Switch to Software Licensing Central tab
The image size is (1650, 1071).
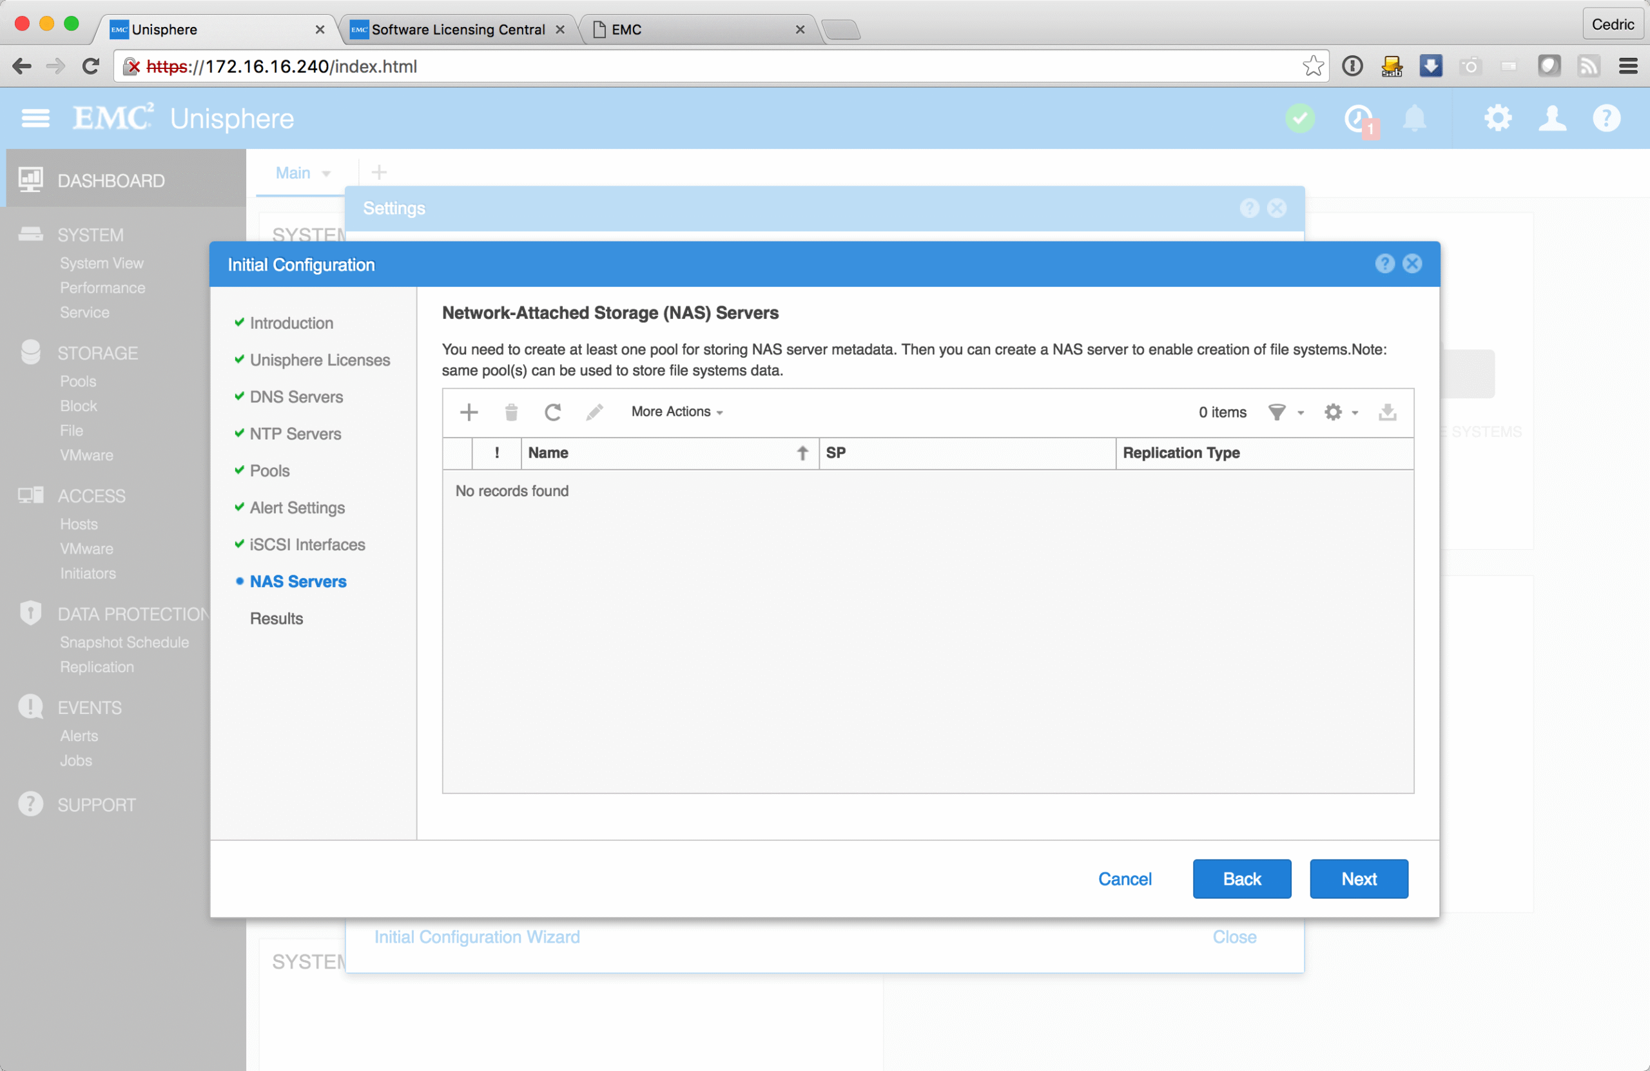[x=458, y=29]
